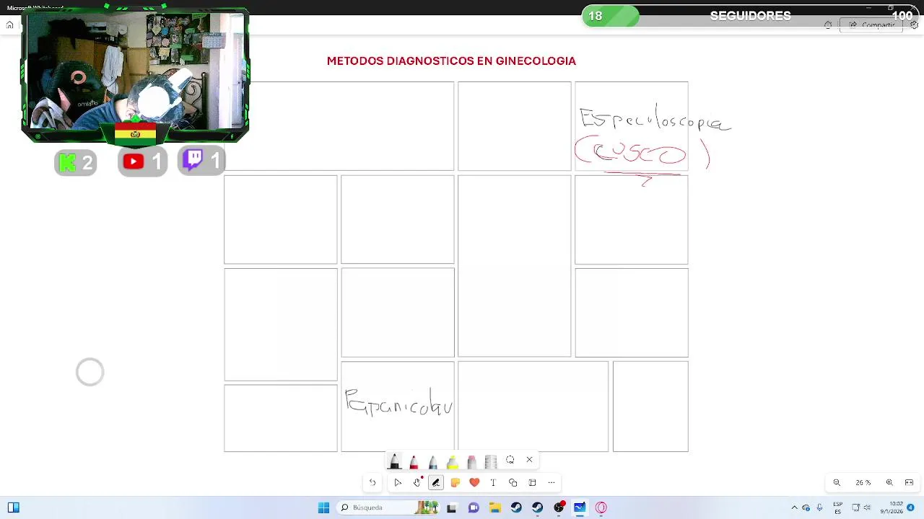Select the pink eraser tool
The height and width of the screenshot is (519, 924).
tap(471, 461)
